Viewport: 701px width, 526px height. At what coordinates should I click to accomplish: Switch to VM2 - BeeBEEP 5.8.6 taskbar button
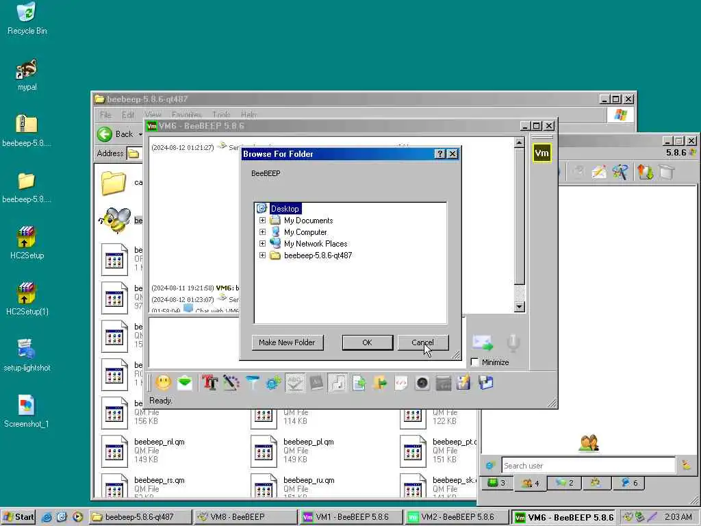pyautogui.click(x=456, y=517)
